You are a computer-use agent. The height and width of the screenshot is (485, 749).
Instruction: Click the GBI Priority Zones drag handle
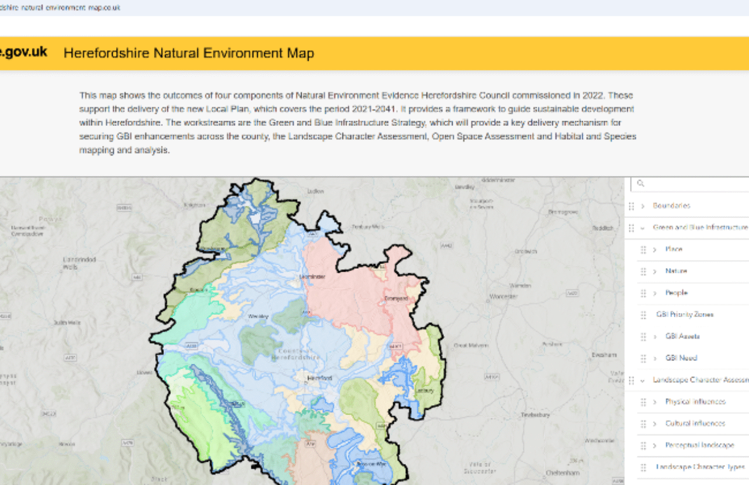[x=643, y=315]
